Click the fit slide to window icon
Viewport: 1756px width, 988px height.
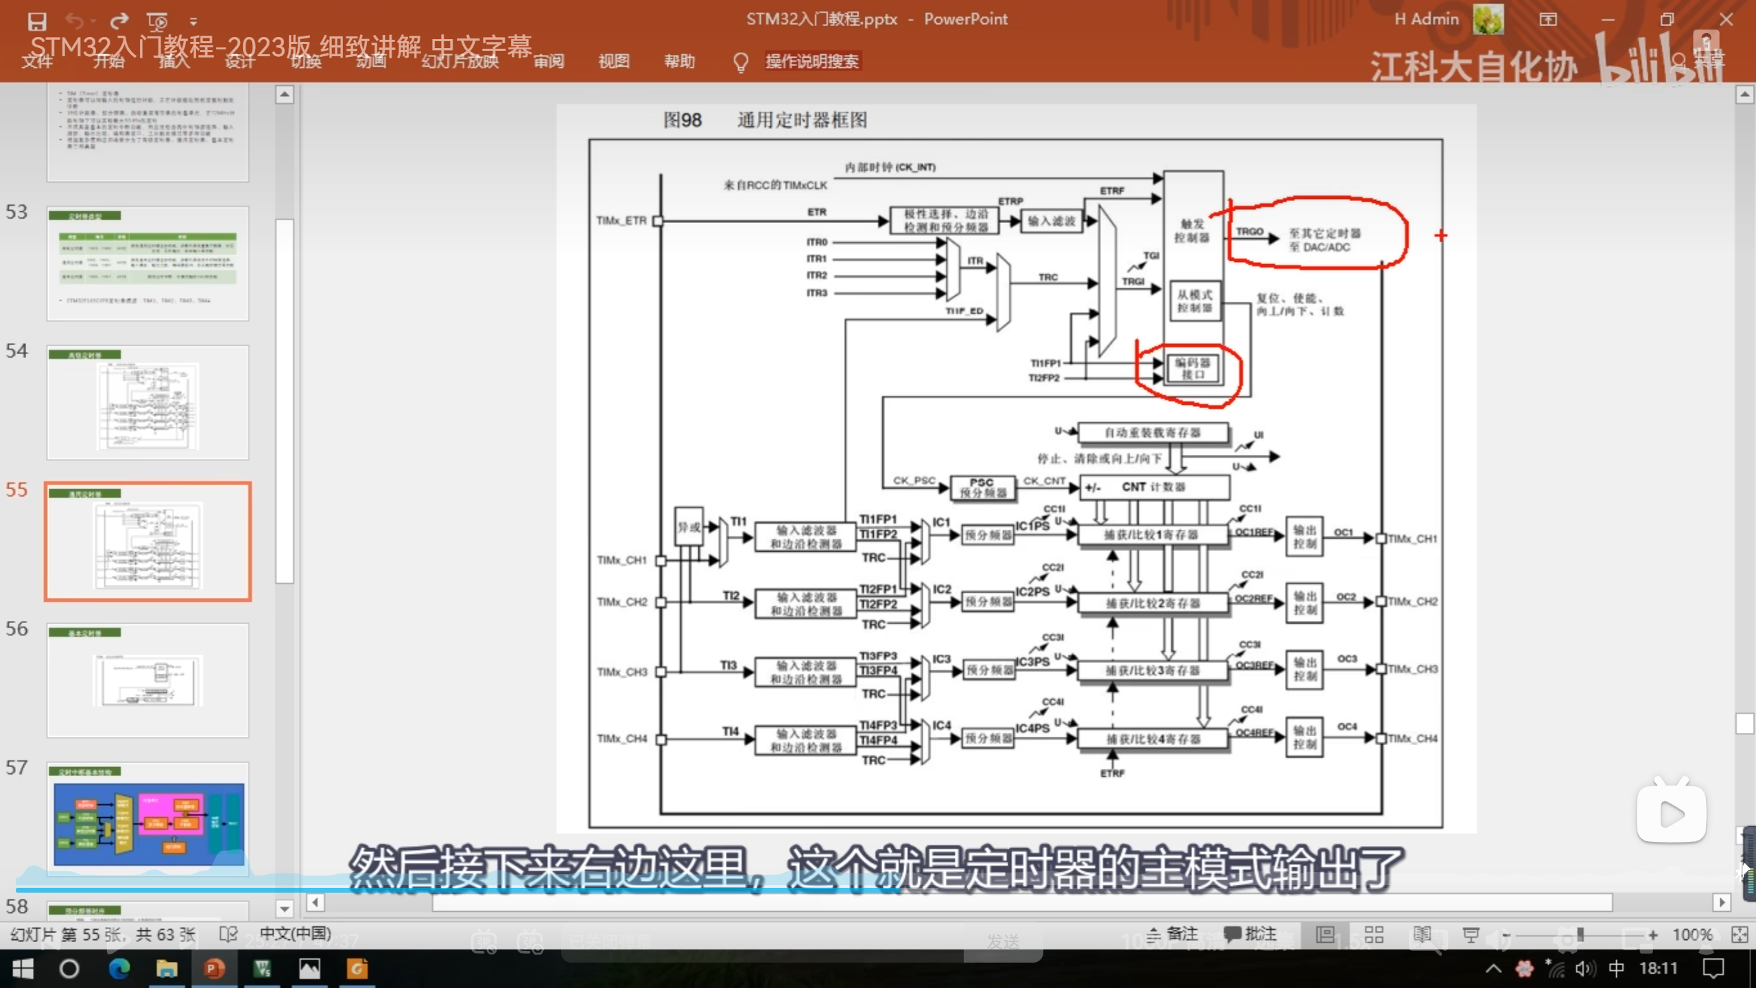click(x=1740, y=934)
